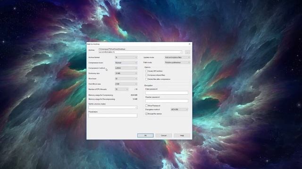Image resolution: width=302 pixels, height=169 pixels.
Task: Open the Word size dropdown
Action: [126, 78]
